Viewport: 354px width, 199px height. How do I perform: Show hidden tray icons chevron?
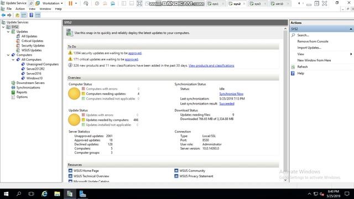pyautogui.click(x=310, y=194)
